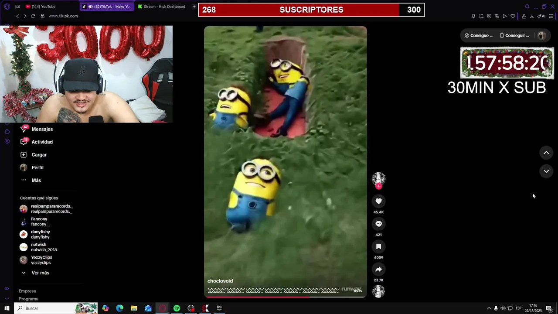Show hidden system tray icons chevron
Screen dimensions: 558x314
click(x=489, y=308)
